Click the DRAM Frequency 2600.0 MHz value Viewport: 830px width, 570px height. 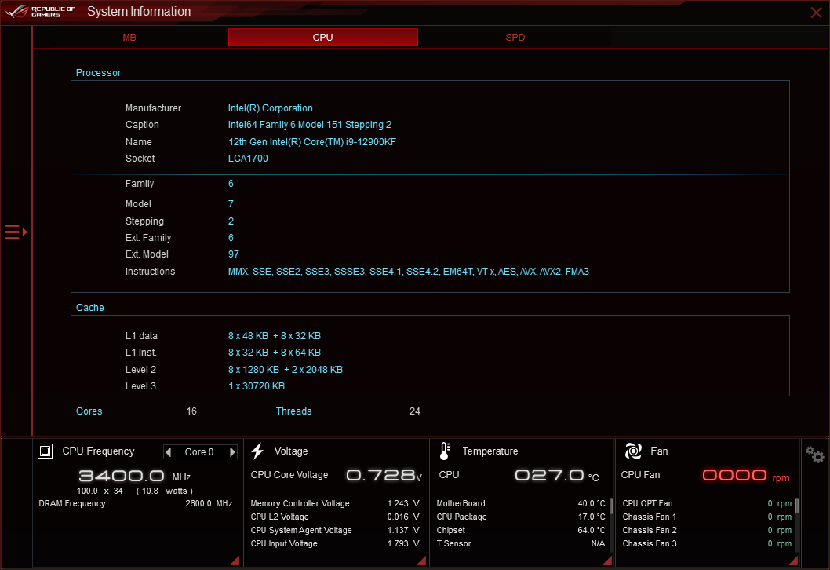pos(209,503)
